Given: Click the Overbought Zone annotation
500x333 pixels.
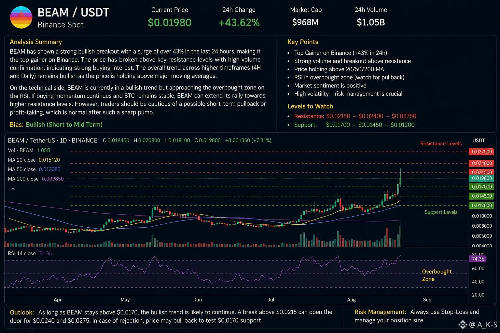Looking at the screenshot, I should coord(437,275).
